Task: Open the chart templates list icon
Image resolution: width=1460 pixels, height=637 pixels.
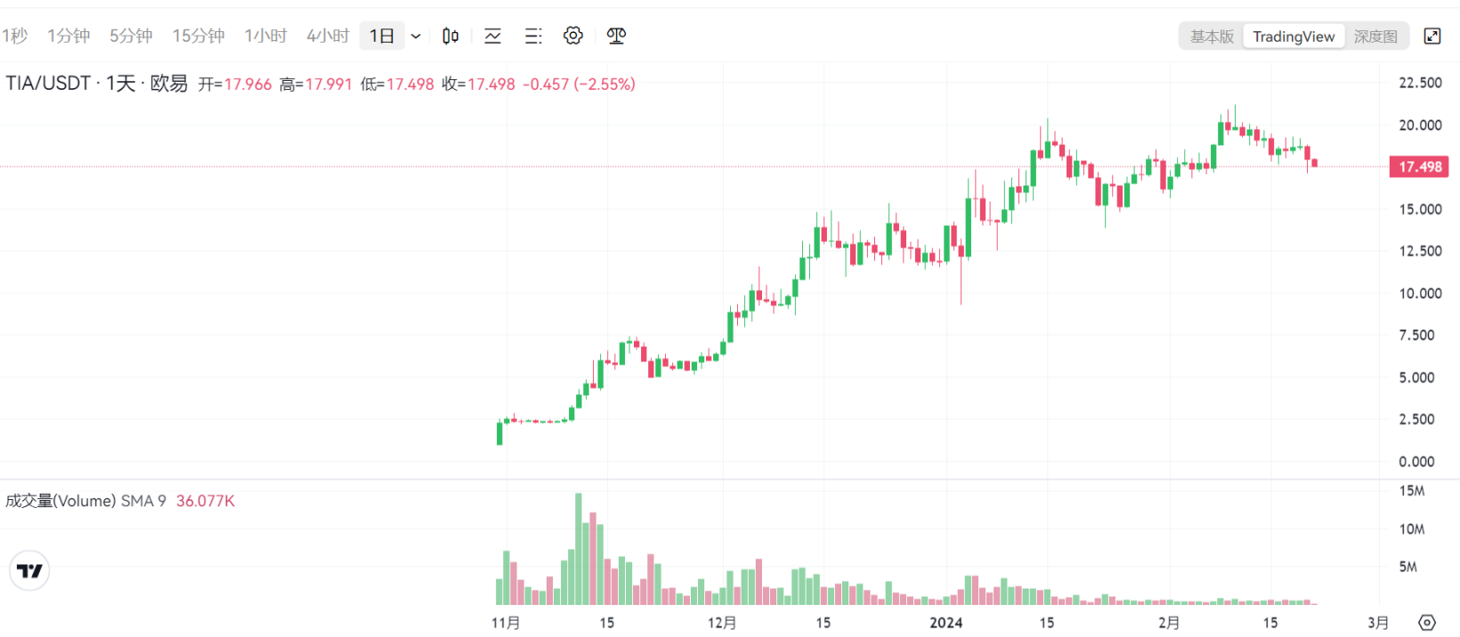Action: pyautogui.click(x=533, y=36)
